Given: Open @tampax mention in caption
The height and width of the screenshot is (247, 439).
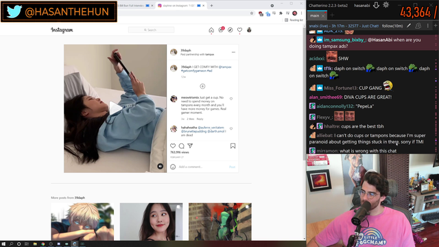Looking at the screenshot, I should pyautogui.click(x=225, y=67).
